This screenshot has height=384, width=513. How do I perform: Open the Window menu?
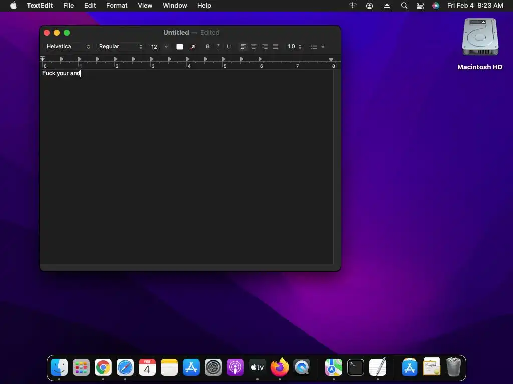[175, 6]
